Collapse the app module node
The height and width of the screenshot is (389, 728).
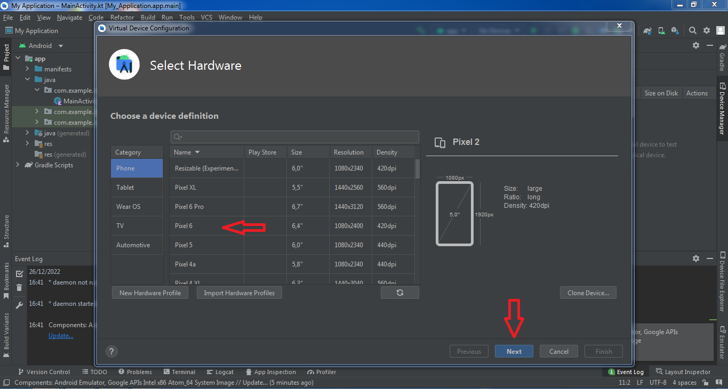(18, 59)
